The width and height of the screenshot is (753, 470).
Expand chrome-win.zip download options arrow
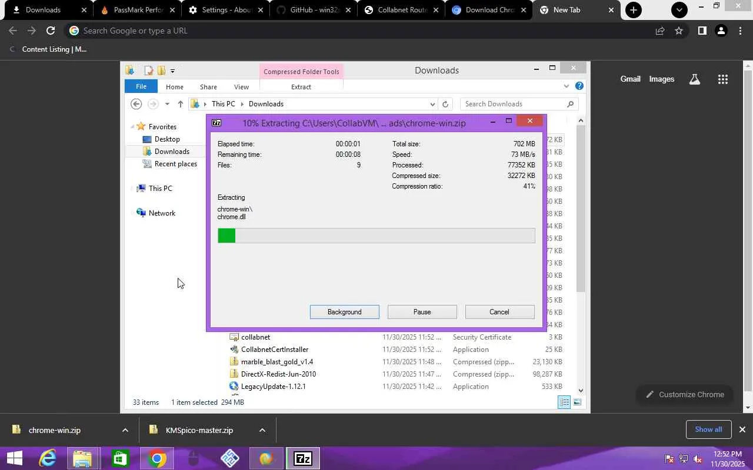point(125,430)
